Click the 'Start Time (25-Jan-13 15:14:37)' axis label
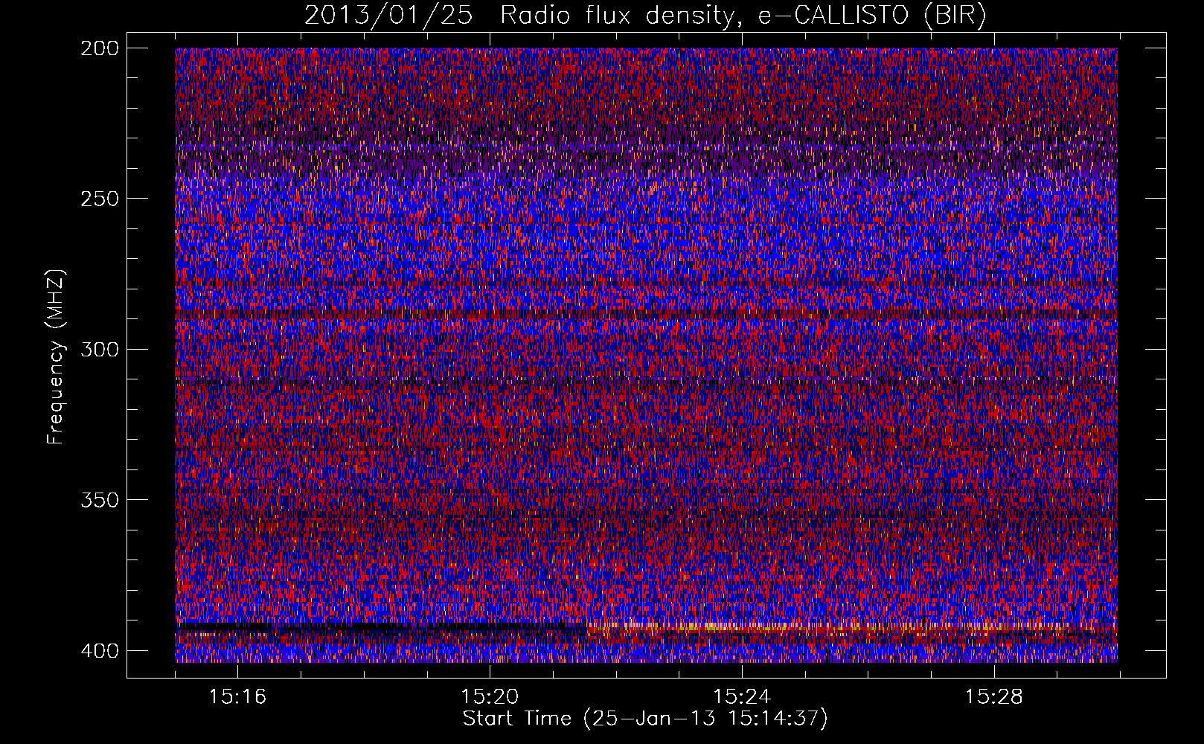Viewport: 1204px width, 744px height. (645, 719)
